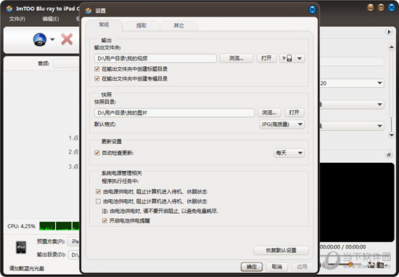
Task: Click the round arrow button atop right panel
Action: coord(389,32)
